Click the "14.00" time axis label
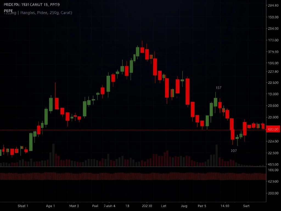Image resolution: width=281 pixels, height=211 pixels. point(225,206)
